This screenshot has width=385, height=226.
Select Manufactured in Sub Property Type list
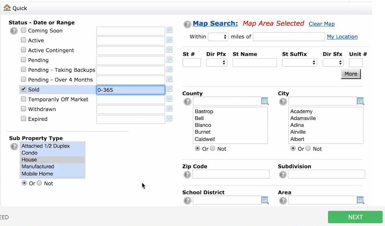point(52,167)
